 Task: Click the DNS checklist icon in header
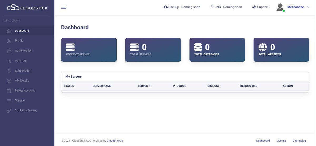[212, 7]
